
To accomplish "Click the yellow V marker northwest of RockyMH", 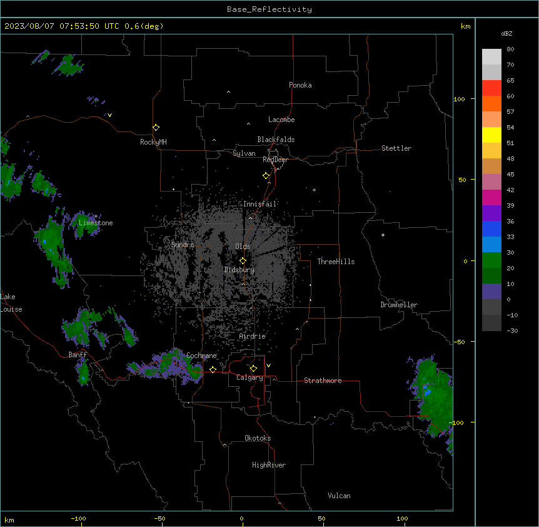I will (109, 115).
